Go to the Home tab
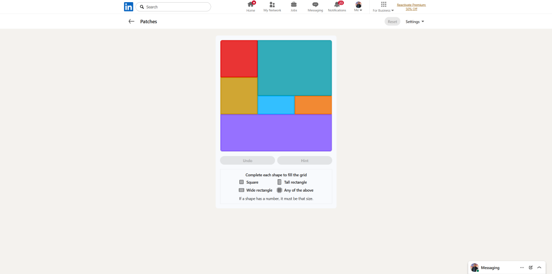Image resolution: width=552 pixels, height=274 pixels. (x=251, y=6)
